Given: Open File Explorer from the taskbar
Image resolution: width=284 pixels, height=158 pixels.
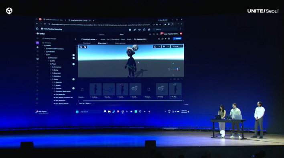Looking at the screenshot, I should click(109, 111).
